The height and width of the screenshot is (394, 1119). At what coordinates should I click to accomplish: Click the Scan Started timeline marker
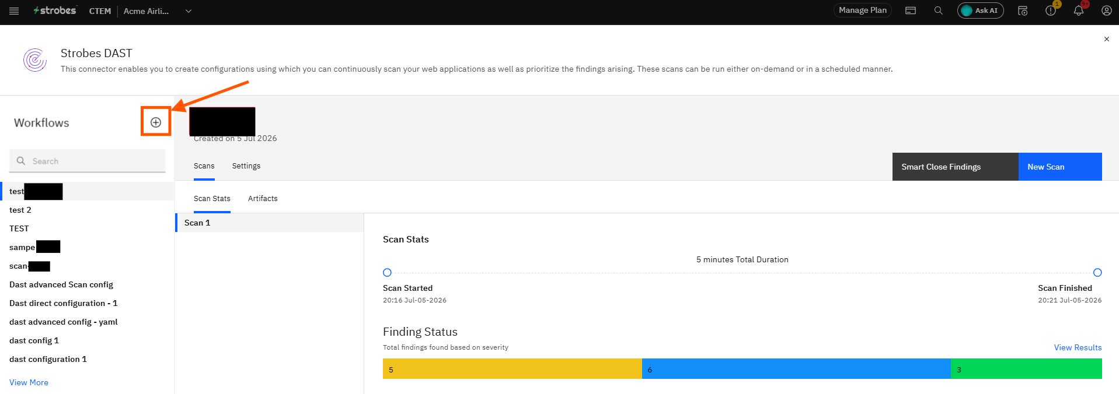coord(387,272)
